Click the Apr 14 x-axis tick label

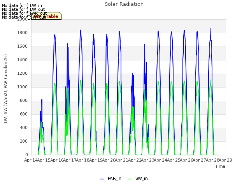[x=31, y=160]
